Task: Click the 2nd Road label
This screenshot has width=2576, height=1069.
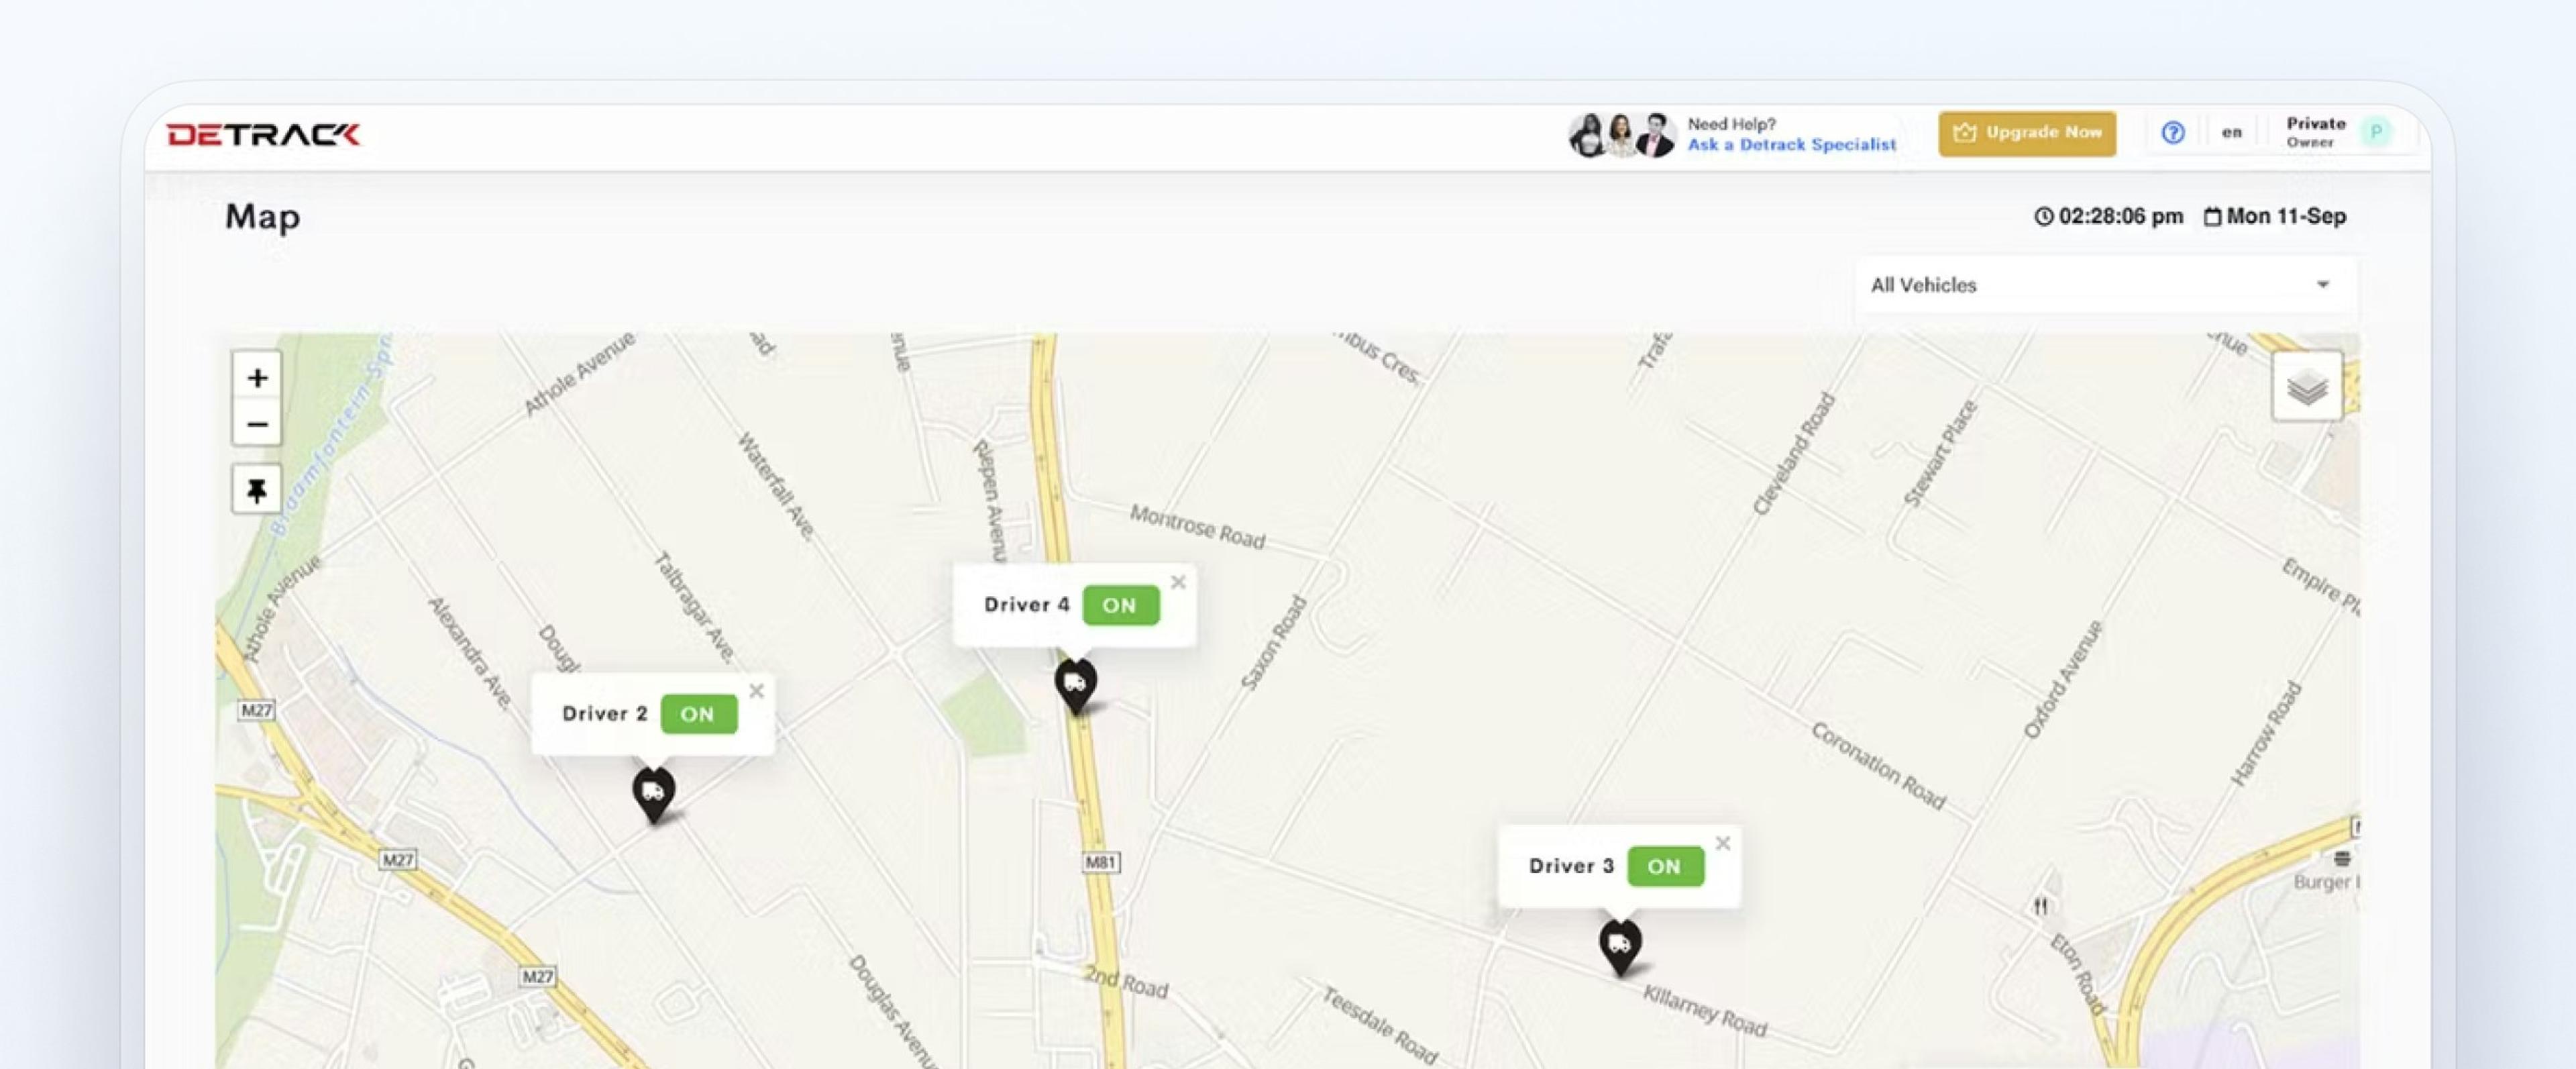Action: point(1127,982)
